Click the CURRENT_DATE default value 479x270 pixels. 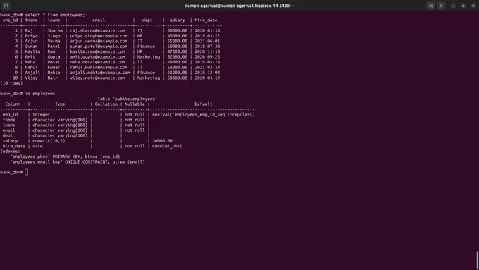167,146
